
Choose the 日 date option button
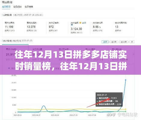(132, 42)
